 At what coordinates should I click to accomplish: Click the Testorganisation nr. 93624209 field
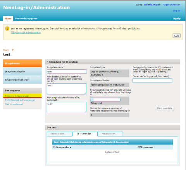(109, 85)
